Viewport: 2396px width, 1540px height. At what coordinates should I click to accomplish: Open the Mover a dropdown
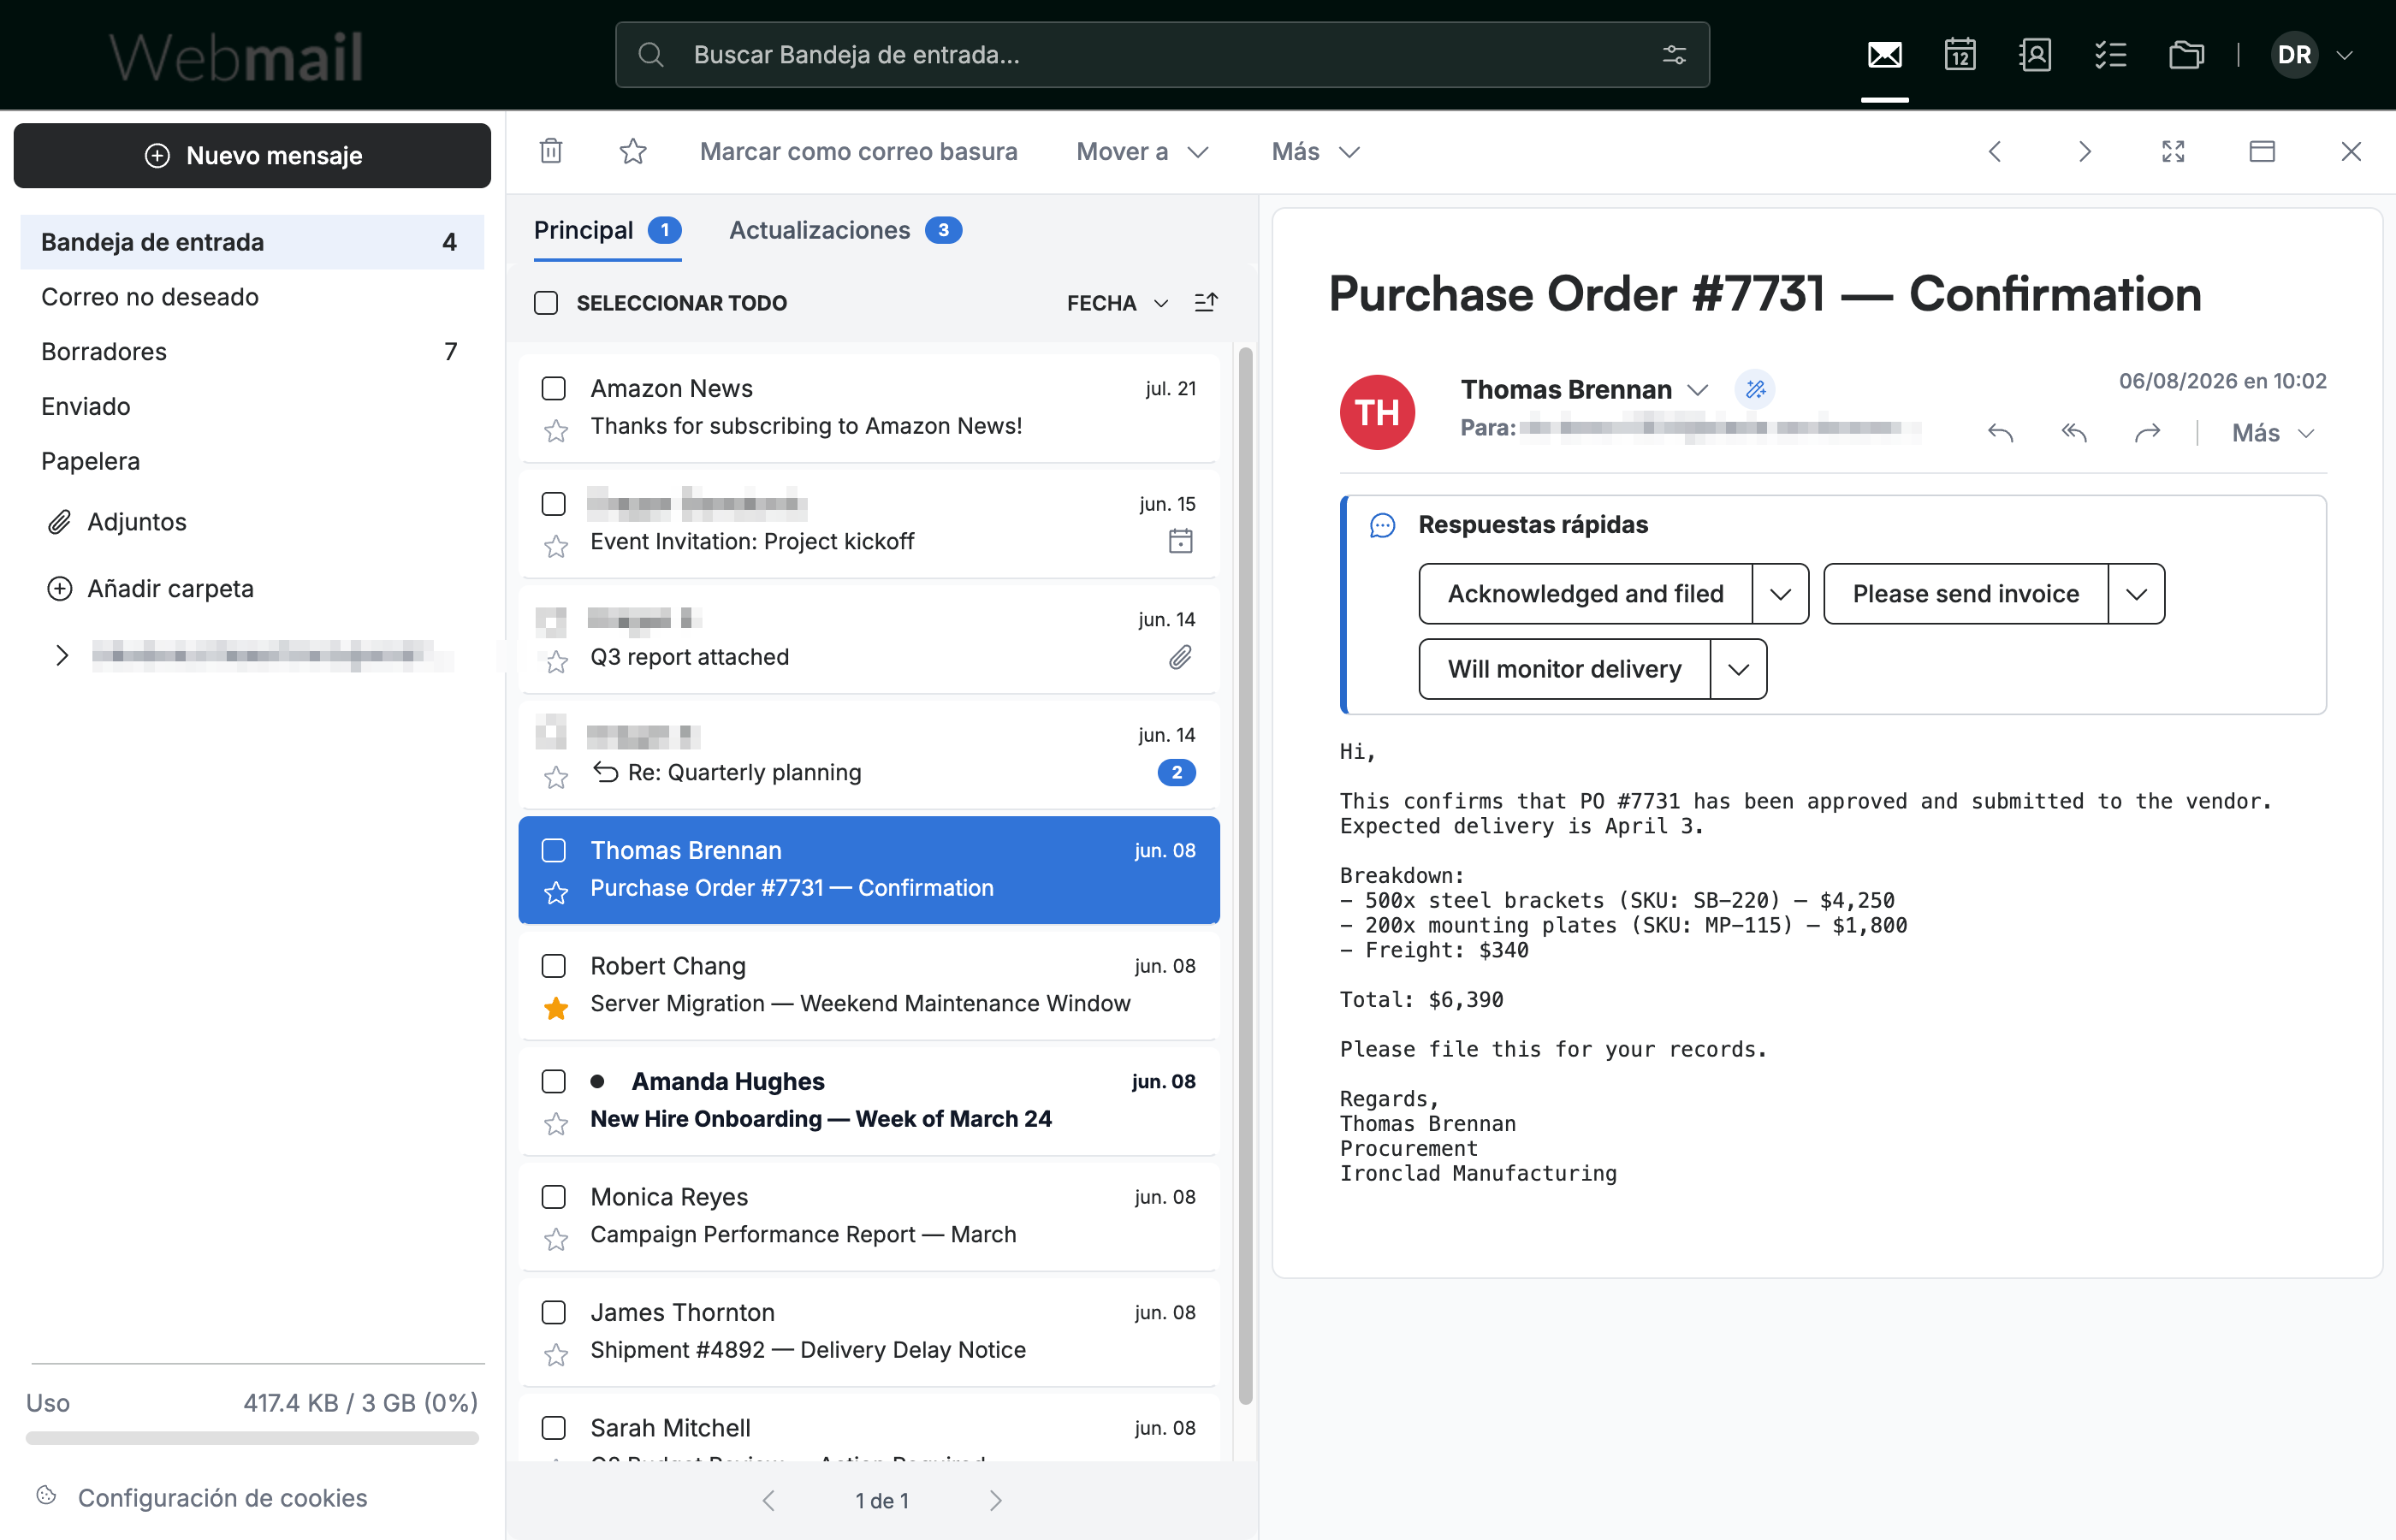pyautogui.click(x=1142, y=151)
